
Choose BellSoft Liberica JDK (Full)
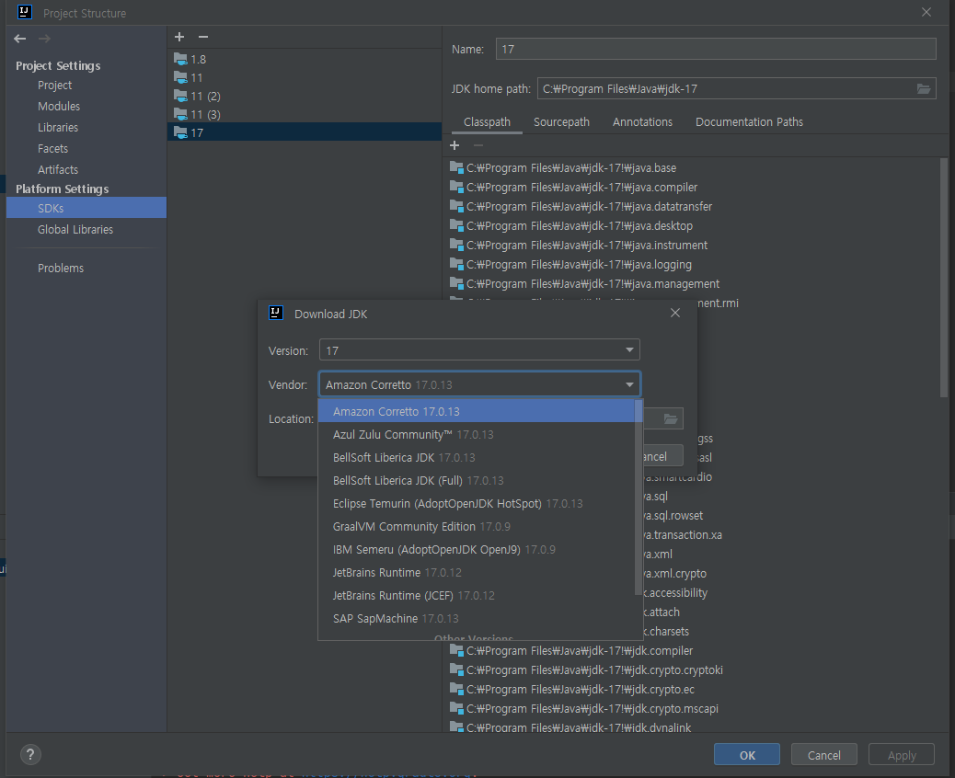[477, 481]
